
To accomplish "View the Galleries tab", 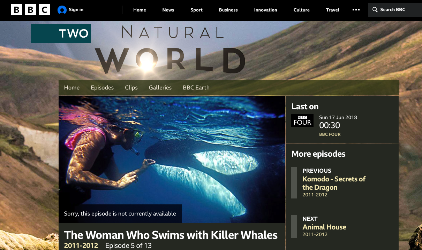I will (x=160, y=88).
